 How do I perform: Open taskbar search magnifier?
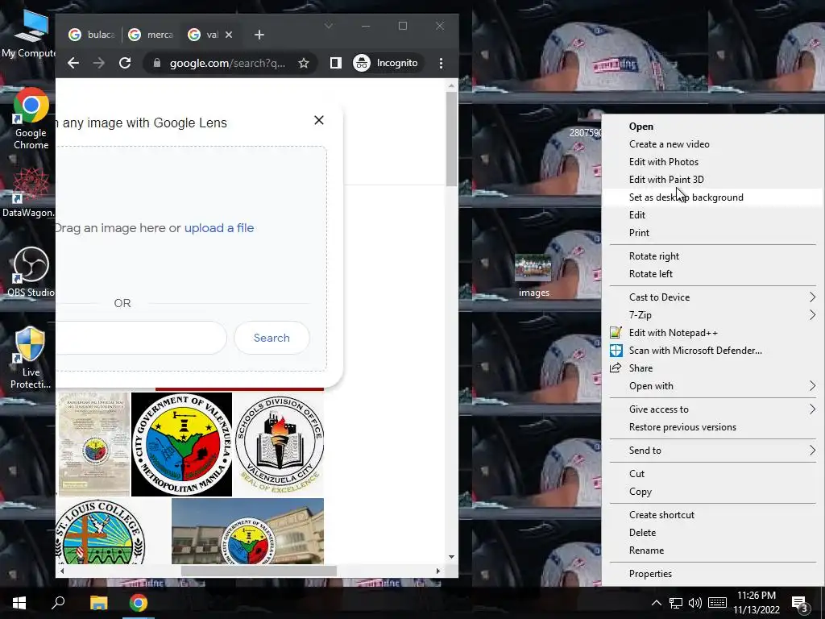pos(58,603)
